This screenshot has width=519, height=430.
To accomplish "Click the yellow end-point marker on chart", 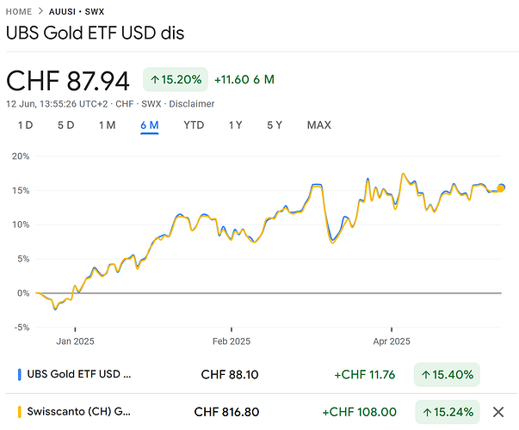I will [501, 188].
